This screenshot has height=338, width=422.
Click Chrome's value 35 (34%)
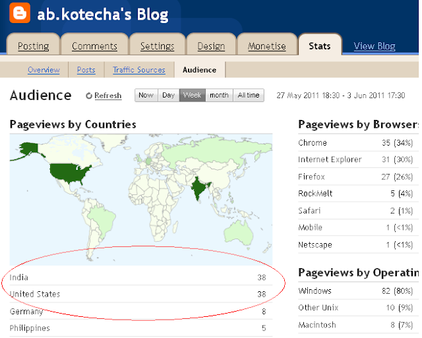point(397,143)
